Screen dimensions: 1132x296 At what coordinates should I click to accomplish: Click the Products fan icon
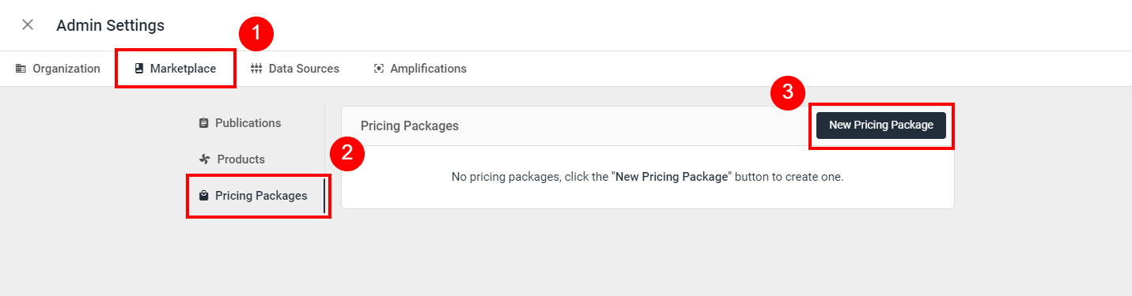[x=205, y=159]
